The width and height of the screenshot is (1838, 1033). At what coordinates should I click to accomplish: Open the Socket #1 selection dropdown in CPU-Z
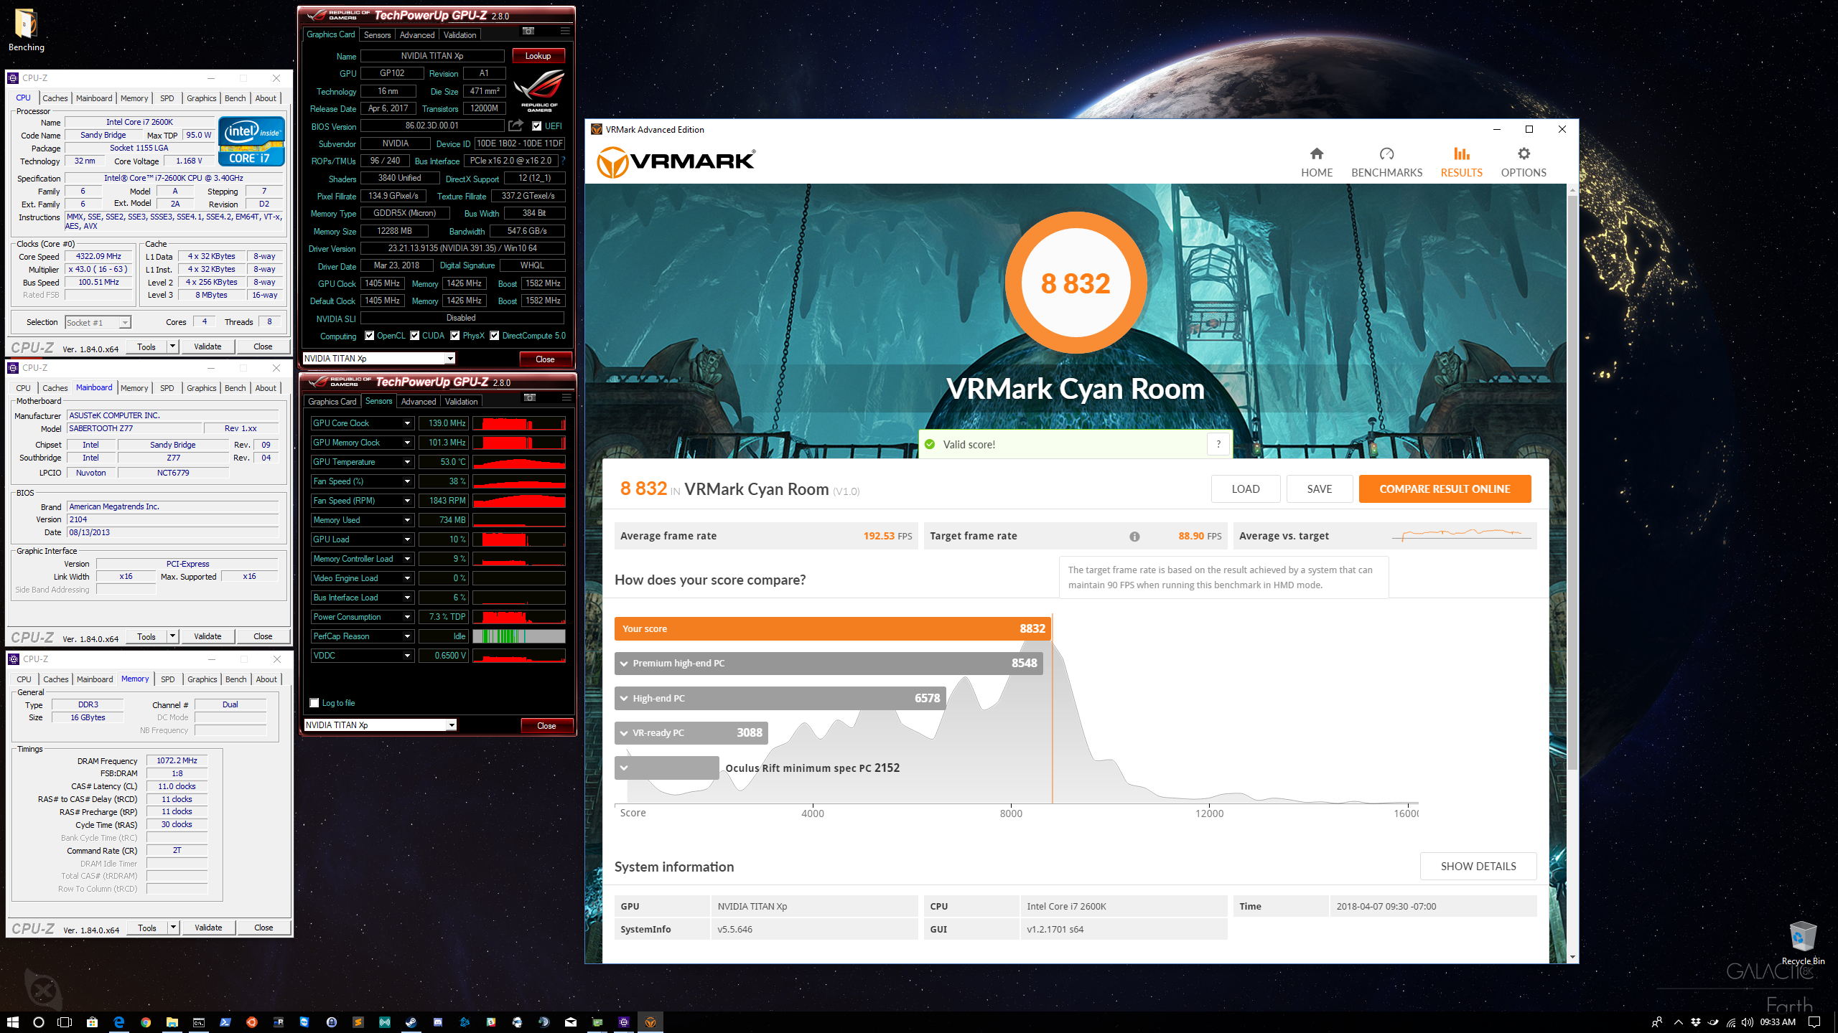[x=98, y=323]
